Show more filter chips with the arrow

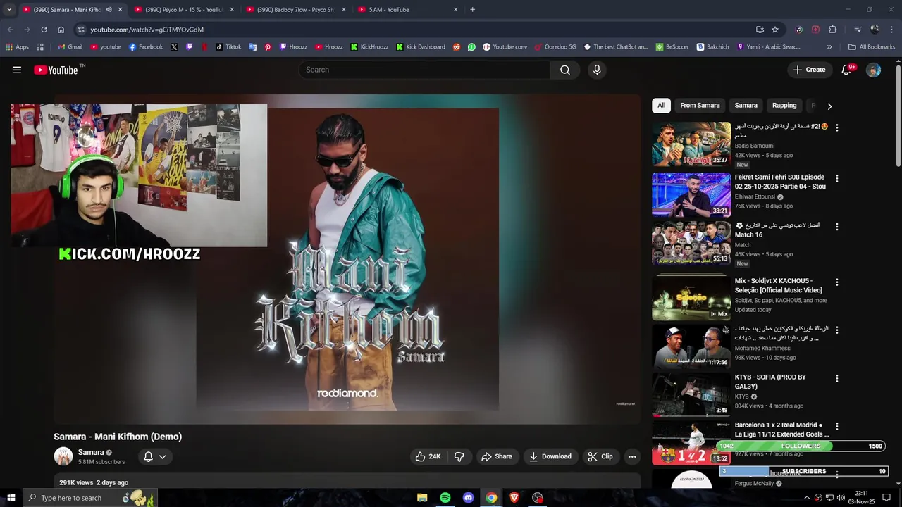coord(829,106)
